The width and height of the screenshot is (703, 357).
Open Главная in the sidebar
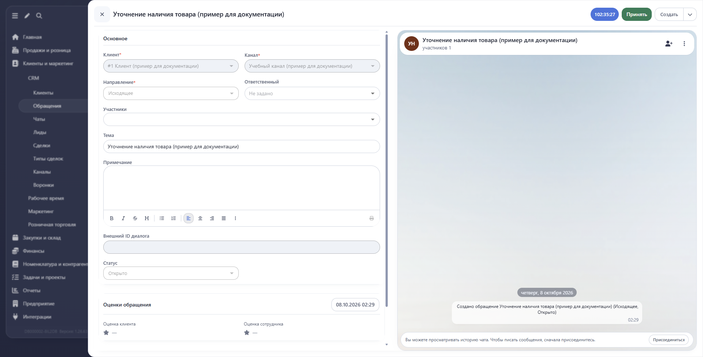[32, 37]
